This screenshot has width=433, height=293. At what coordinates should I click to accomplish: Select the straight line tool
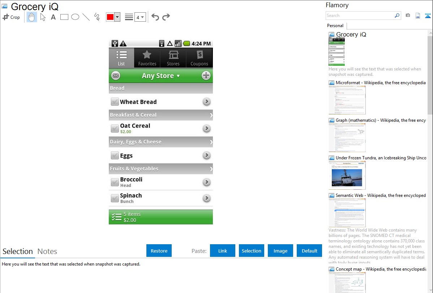[x=86, y=17]
